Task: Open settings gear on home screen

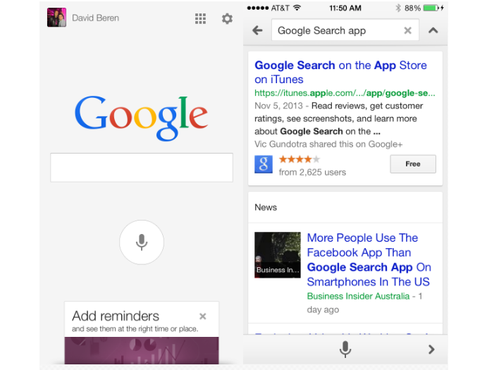Action: (x=227, y=18)
